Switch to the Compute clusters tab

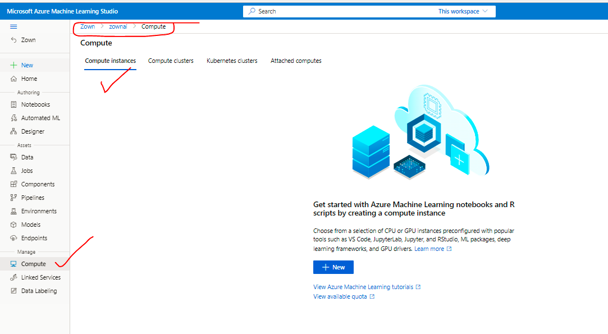pyautogui.click(x=171, y=61)
